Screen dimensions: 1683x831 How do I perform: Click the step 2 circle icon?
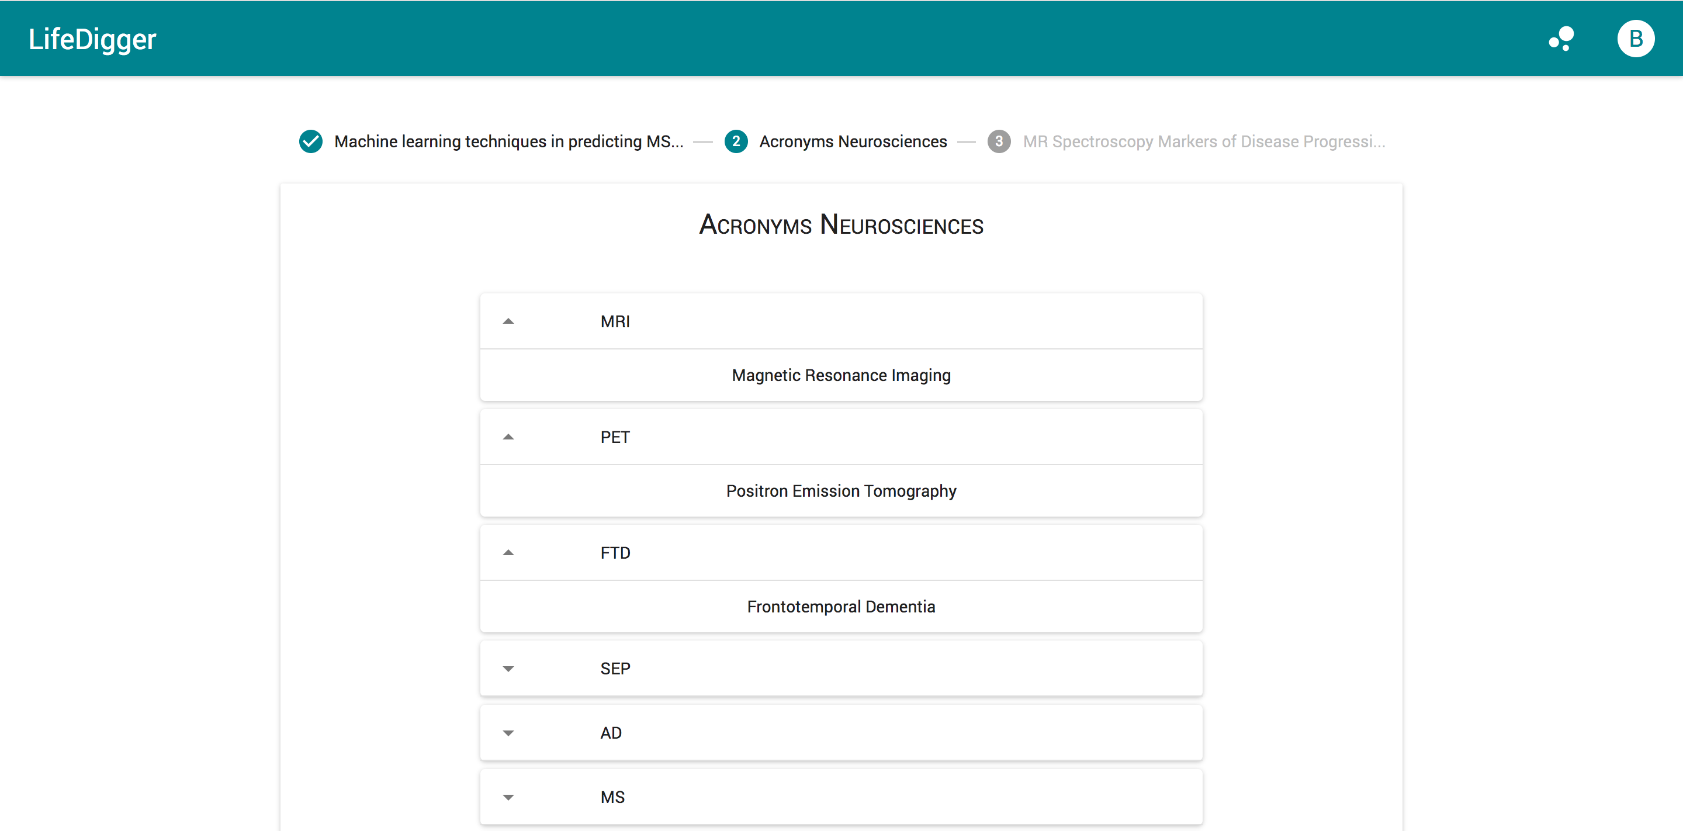click(x=736, y=141)
